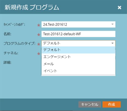This screenshot has height=111, width=127.
Task: Choose エンゲージメント program type
Action: [x=78, y=57]
